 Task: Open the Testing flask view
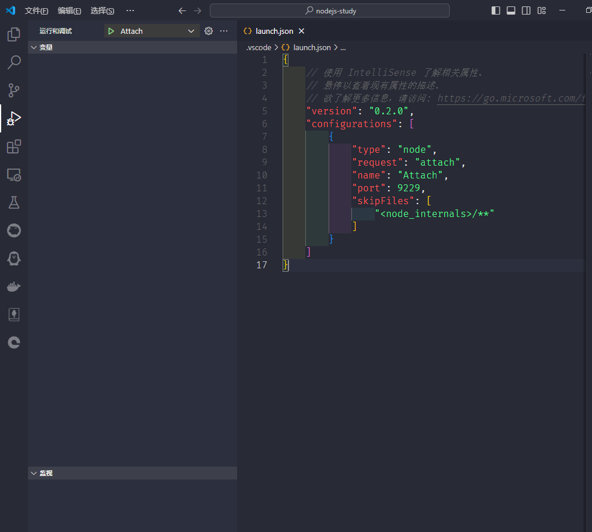[14, 202]
